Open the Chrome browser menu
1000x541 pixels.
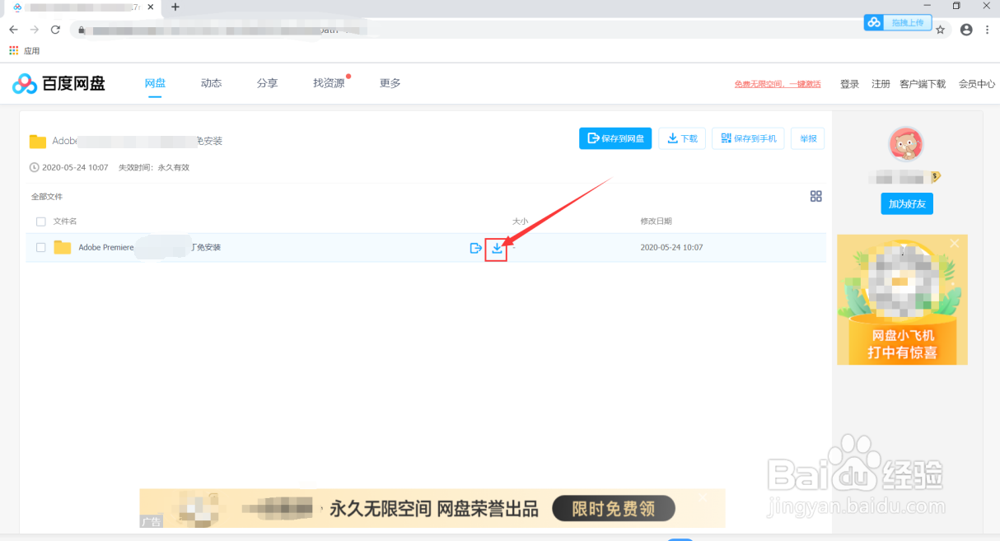pyautogui.click(x=987, y=29)
